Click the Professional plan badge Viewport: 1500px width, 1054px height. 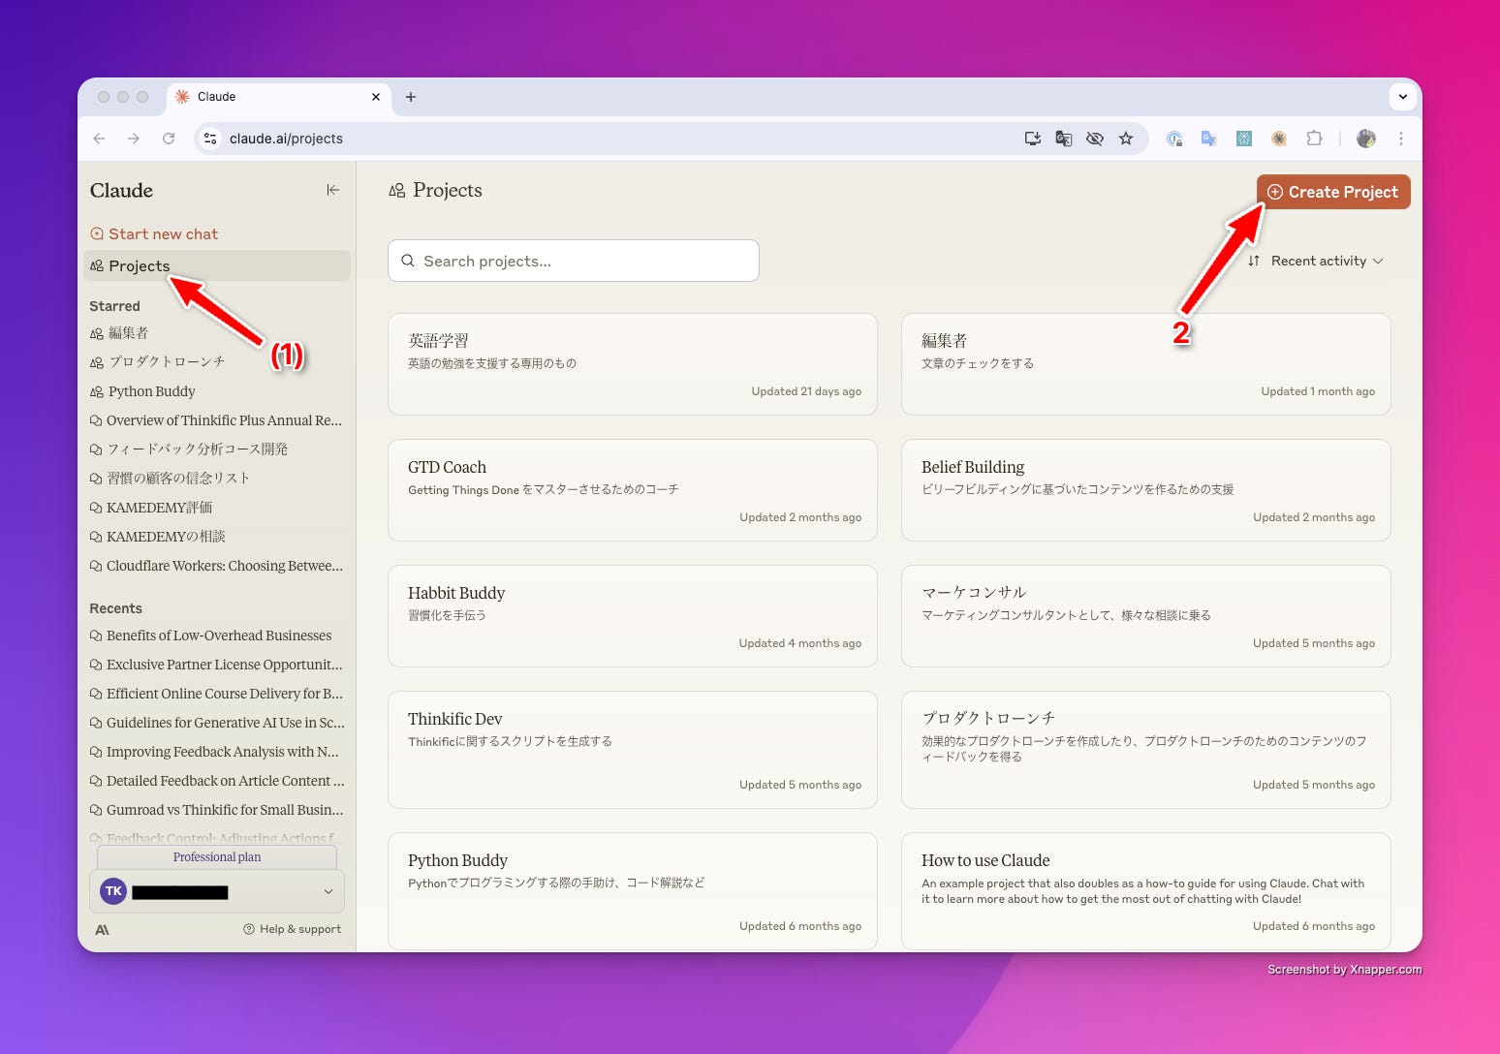(x=217, y=857)
